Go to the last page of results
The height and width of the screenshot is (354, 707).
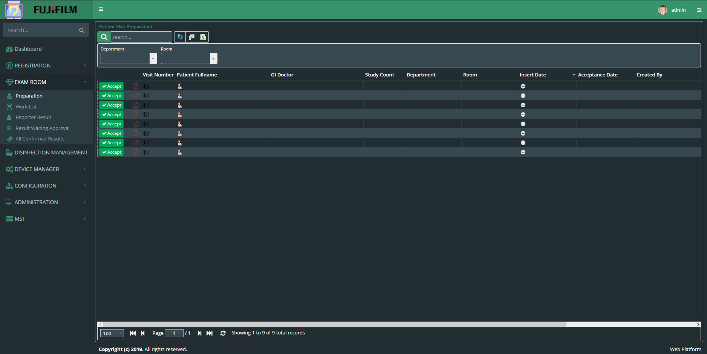pyautogui.click(x=210, y=333)
